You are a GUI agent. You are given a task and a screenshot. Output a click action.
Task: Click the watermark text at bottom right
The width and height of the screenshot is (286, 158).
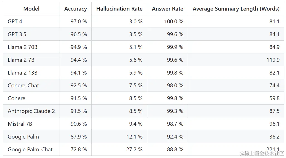[x=262, y=154]
